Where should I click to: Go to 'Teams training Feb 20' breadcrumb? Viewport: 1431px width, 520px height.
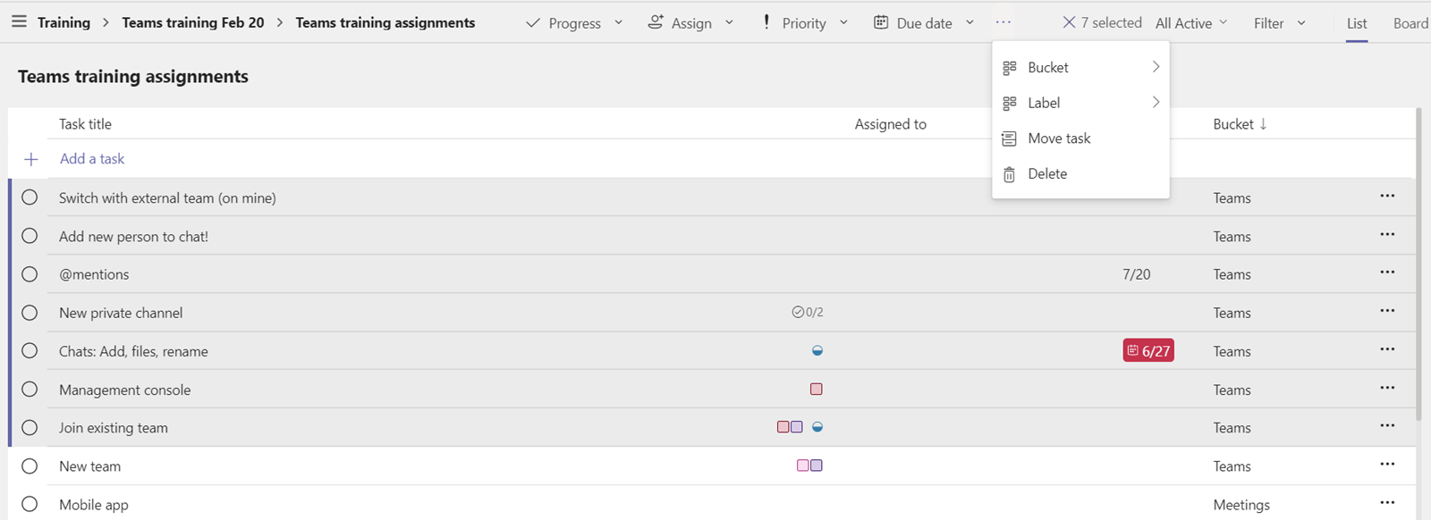(193, 22)
